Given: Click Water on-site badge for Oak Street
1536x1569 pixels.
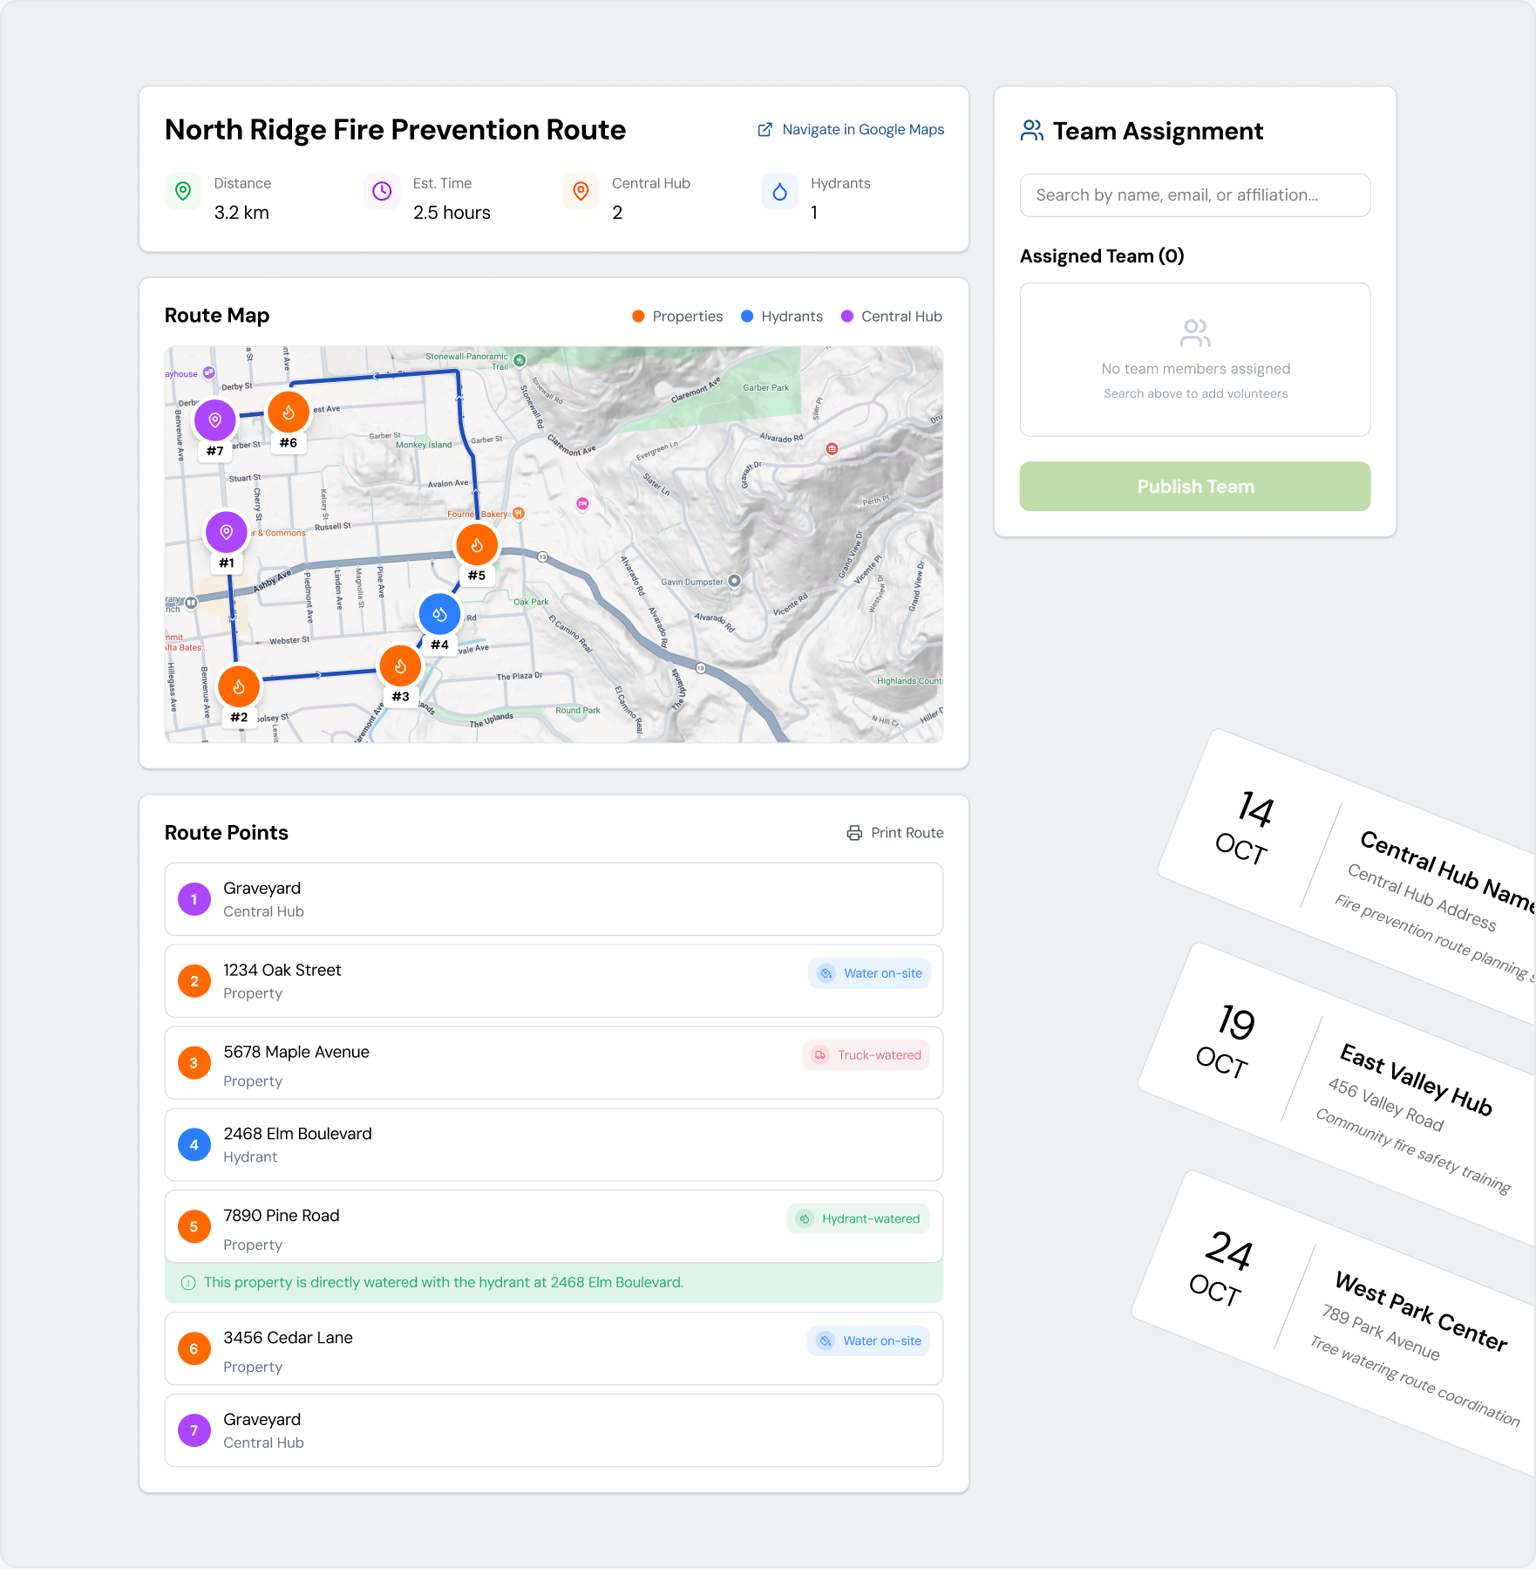Looking at the screenshot, I should click(869, 973).
